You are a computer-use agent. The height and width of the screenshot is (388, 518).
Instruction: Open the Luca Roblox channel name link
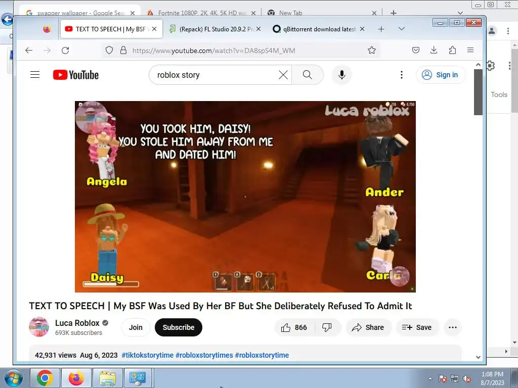(77, 323)
